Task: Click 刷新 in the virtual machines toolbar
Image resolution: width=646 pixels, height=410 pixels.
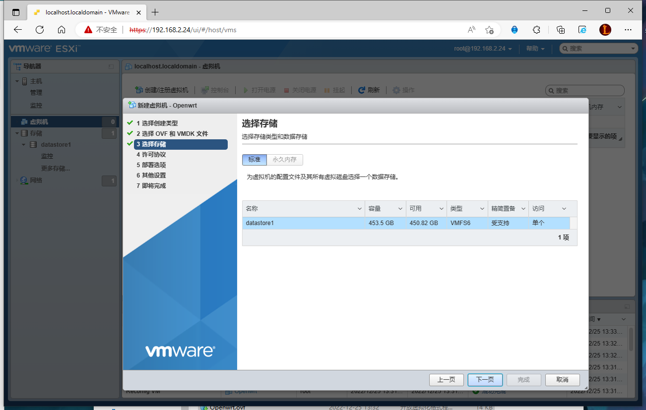Action: [369, 90]
